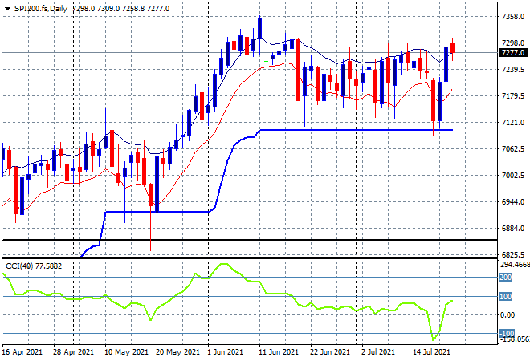Click the 14 Jul 2021 date label

432,352
